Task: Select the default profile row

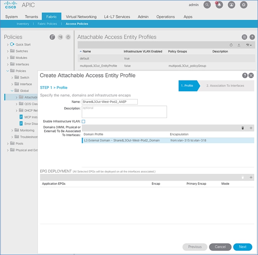Action: point(166,59)
